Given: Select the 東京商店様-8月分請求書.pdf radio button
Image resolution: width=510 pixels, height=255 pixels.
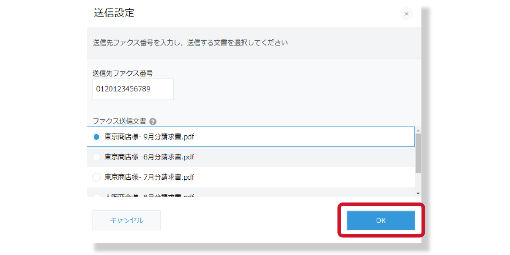Looking at the screenshot, I should pos(96,157).
